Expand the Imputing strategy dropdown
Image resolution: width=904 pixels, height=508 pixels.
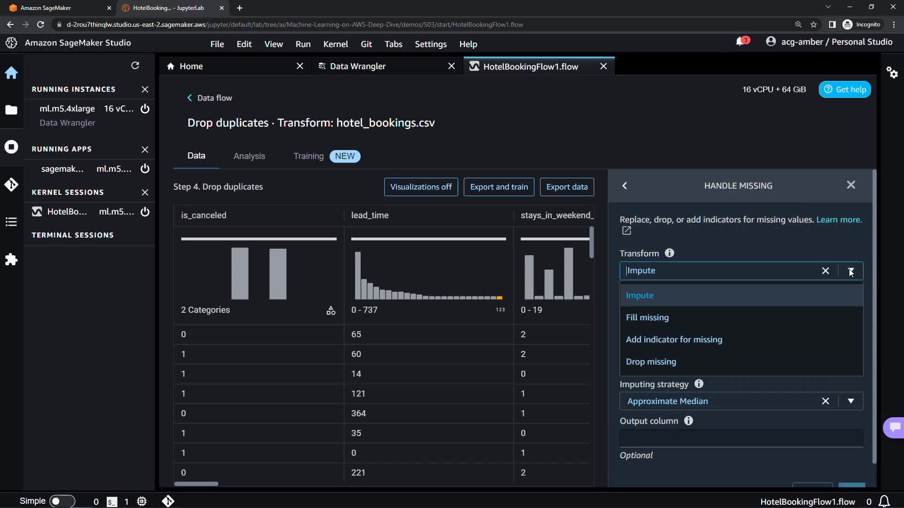(850, 401)
